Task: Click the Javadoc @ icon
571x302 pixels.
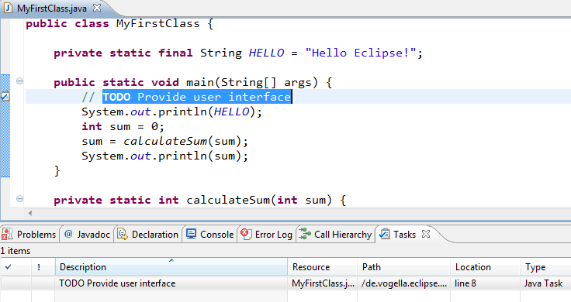Action: pyautogui.click(x=68, y=235)
